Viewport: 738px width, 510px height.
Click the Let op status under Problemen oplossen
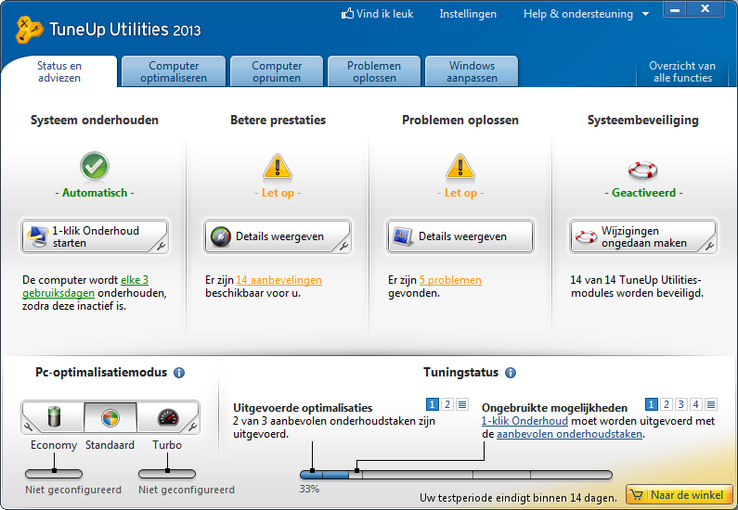pos(460,193)
